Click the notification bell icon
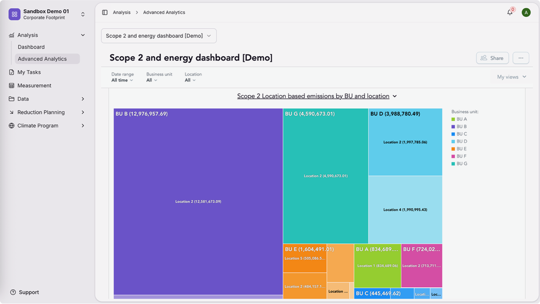This screenshot has height=304, width=540. coord(509,12)
